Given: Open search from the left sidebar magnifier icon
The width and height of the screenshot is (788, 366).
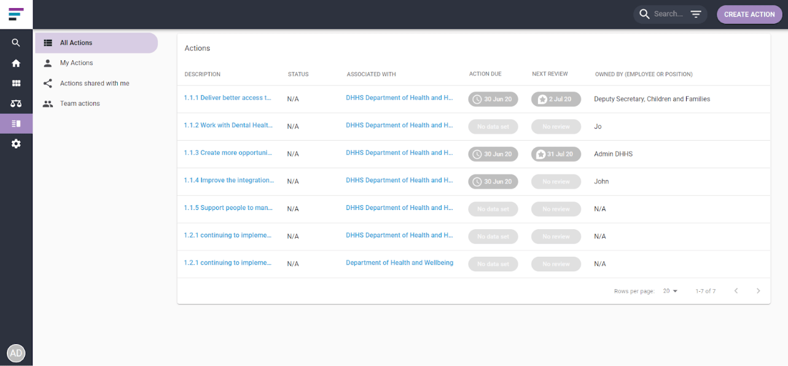Looking at the screenshot, I should tap(16, 43).
